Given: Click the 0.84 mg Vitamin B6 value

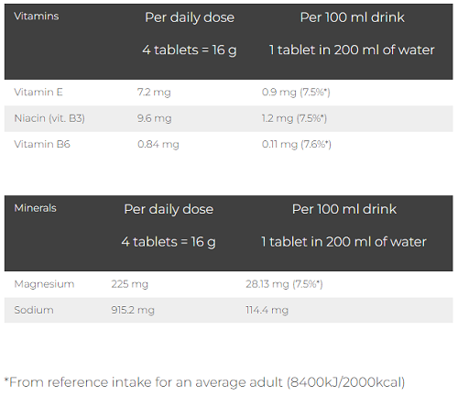Looking at the screenshot, I should (x=158, y=144).
